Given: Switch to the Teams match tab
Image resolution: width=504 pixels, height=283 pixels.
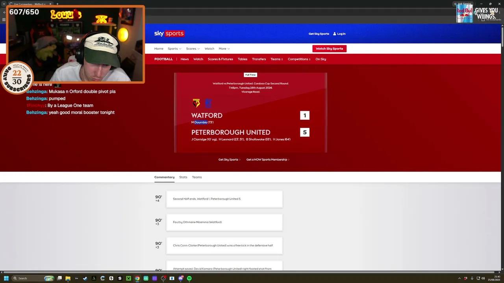Looking at the screenshot, I should click(x=197, y=177).
